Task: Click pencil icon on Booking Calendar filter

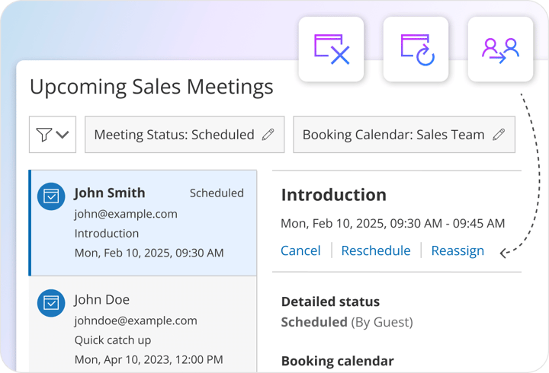Action: click(499, 135)
